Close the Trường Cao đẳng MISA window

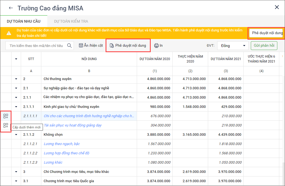coord(277,7)
